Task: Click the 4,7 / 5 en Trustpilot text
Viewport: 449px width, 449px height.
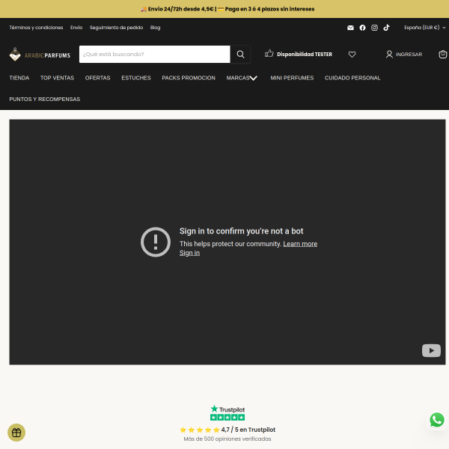Action: 248,430
